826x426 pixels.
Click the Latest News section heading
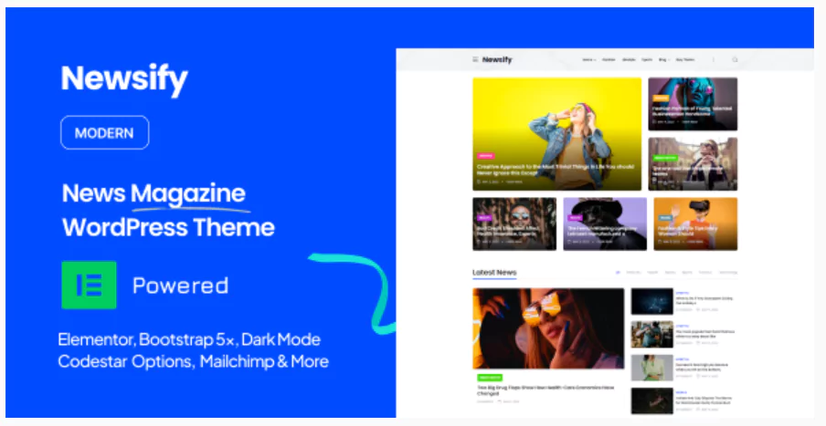(x=494, y=273)
